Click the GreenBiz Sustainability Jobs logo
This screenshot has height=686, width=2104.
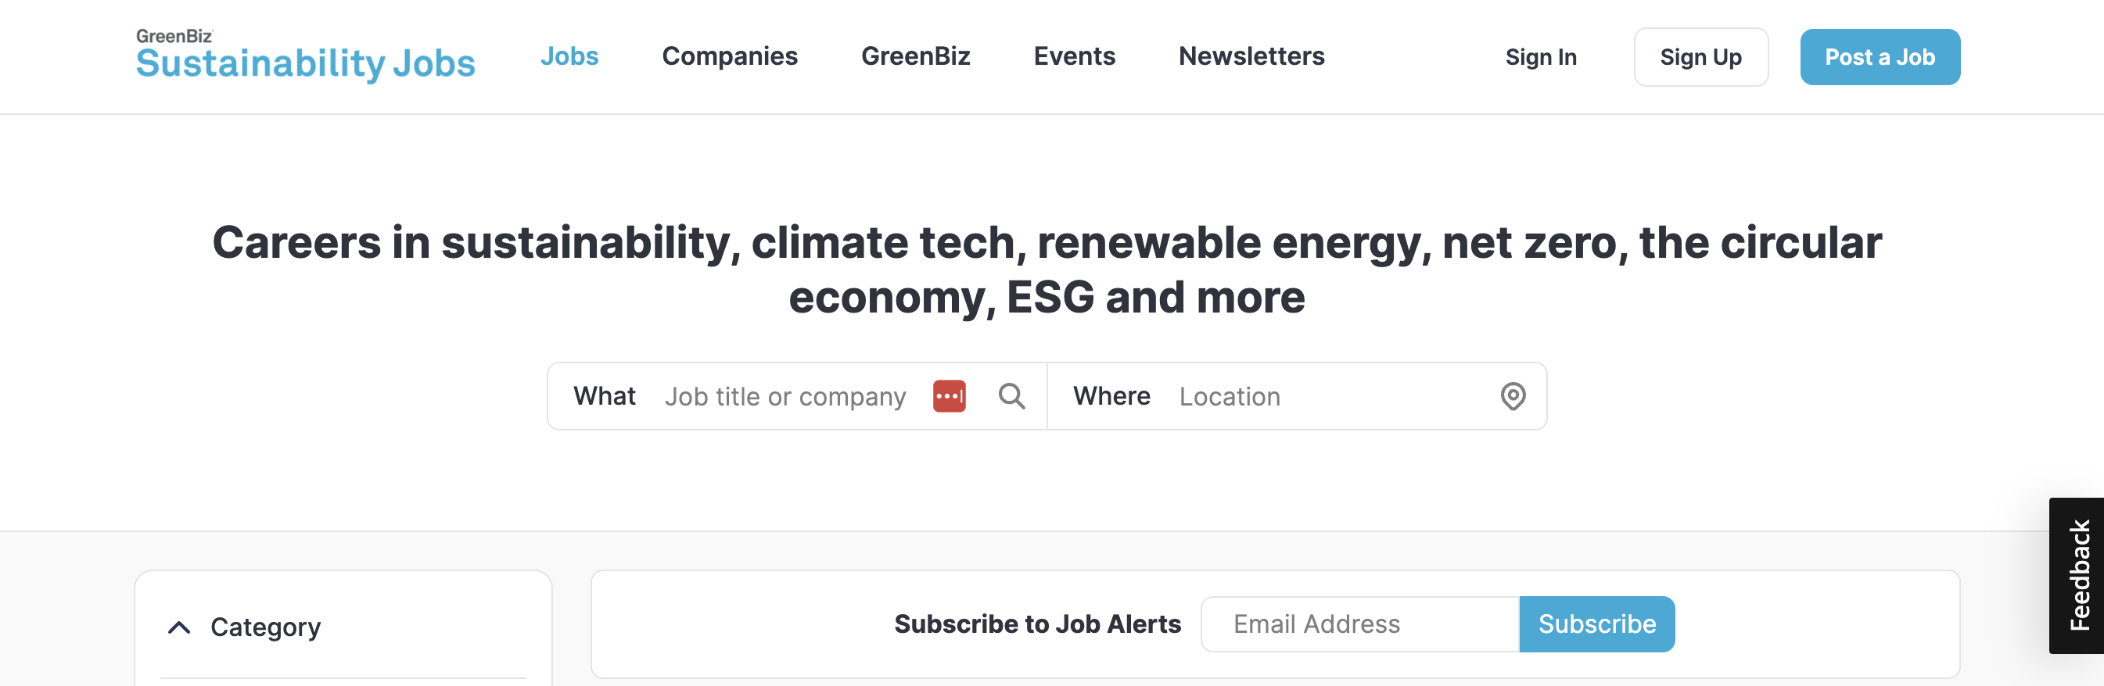point(306,55)
